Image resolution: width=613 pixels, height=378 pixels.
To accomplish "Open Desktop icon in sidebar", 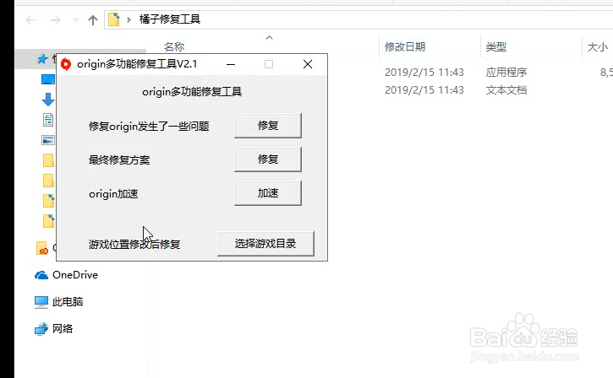I will (48, 79).
